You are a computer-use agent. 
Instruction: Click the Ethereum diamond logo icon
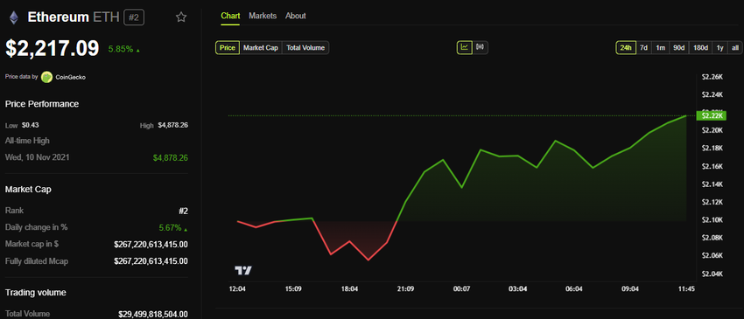[x=13, y=18]
